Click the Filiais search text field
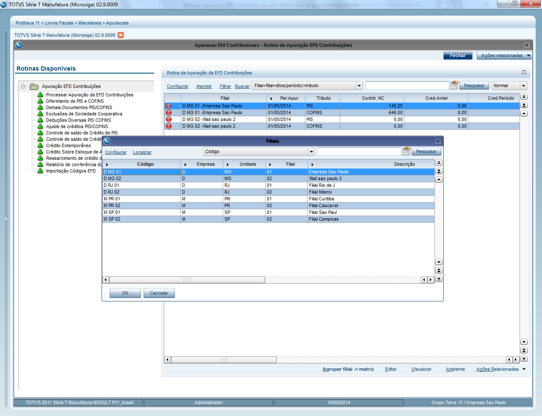The height and width of the screenshot is (416, 542). [359, 151]
